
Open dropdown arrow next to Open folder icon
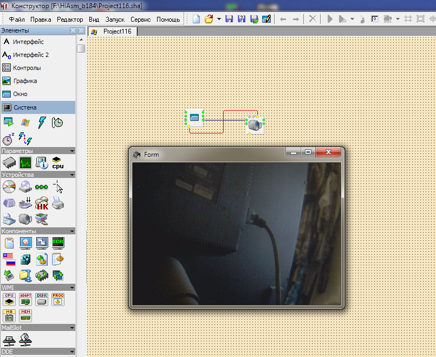click(x=218, y=19)
